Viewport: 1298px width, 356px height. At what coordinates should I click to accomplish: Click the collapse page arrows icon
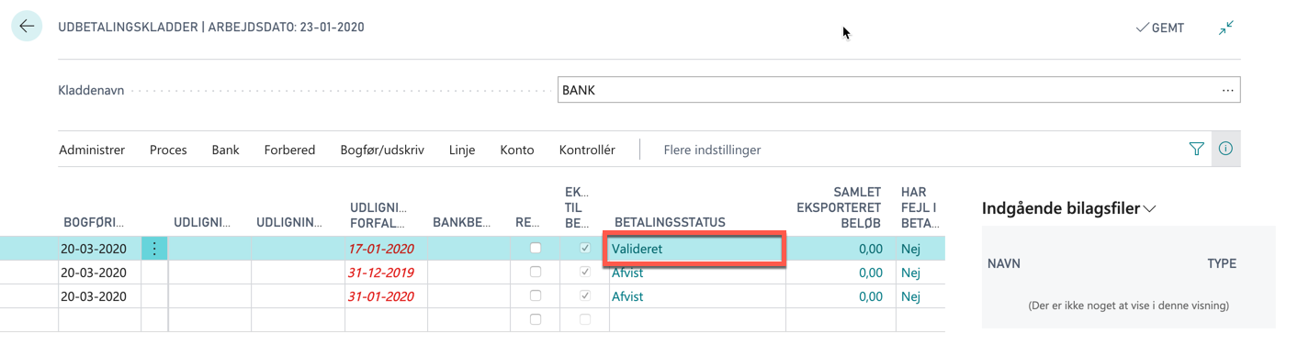click(1226, 28)
